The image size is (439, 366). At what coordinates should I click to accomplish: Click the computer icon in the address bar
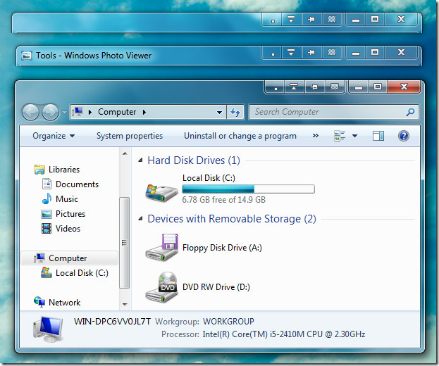pos(78,112)
